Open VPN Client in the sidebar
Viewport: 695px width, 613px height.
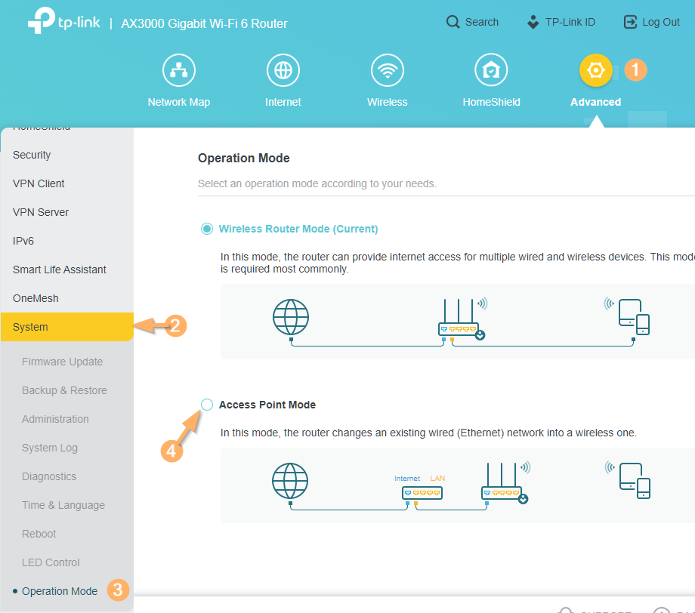pyautogui.click(x=67, y=183)
